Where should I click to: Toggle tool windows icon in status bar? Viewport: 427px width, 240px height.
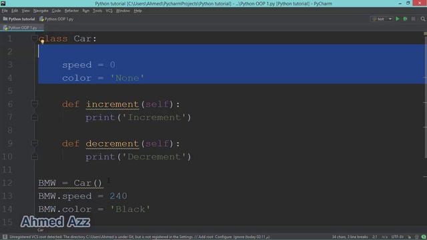(x=5, y=237)
